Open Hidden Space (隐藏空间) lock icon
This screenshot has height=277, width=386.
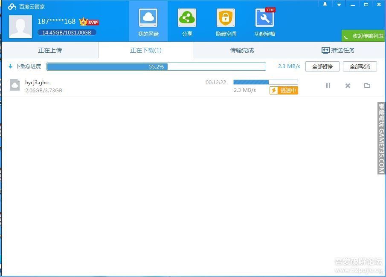pos(226,18)
